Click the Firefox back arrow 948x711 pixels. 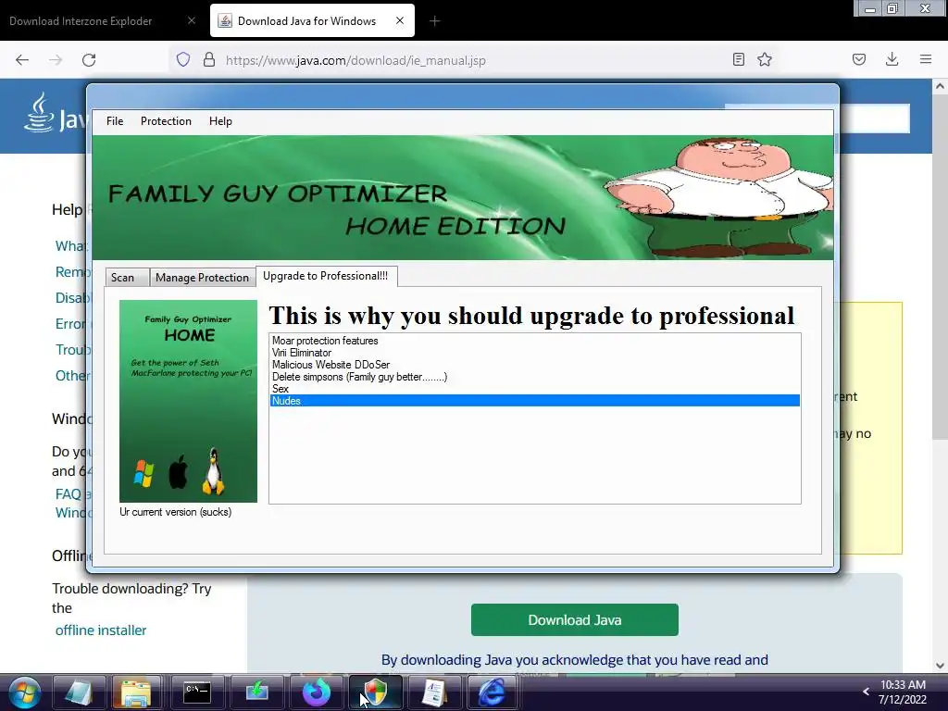pyautogui.click(x=22, y=59)
